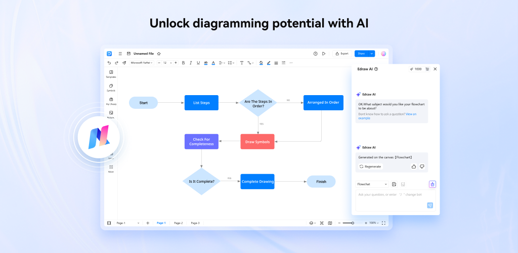
Task: Redo the last action
Action: (116, 63)
